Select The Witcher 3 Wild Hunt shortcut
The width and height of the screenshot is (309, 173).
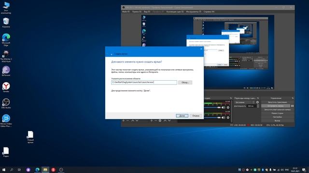[6, 56]
